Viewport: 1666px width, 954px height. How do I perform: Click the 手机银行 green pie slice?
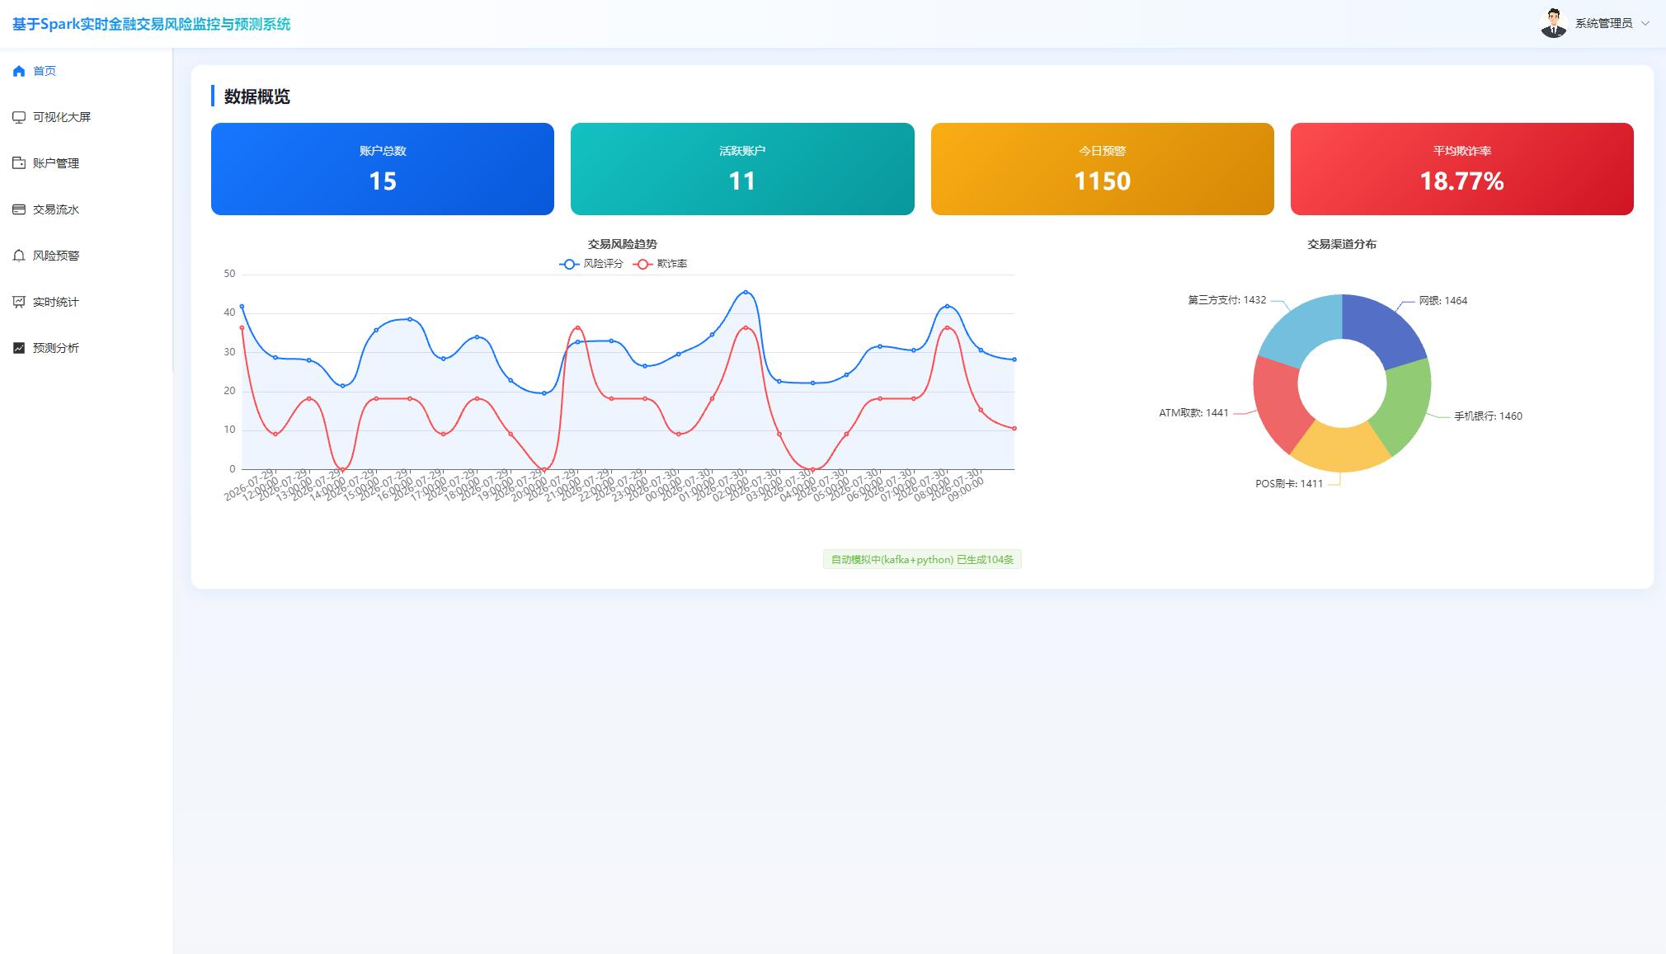coord(1407,404)
